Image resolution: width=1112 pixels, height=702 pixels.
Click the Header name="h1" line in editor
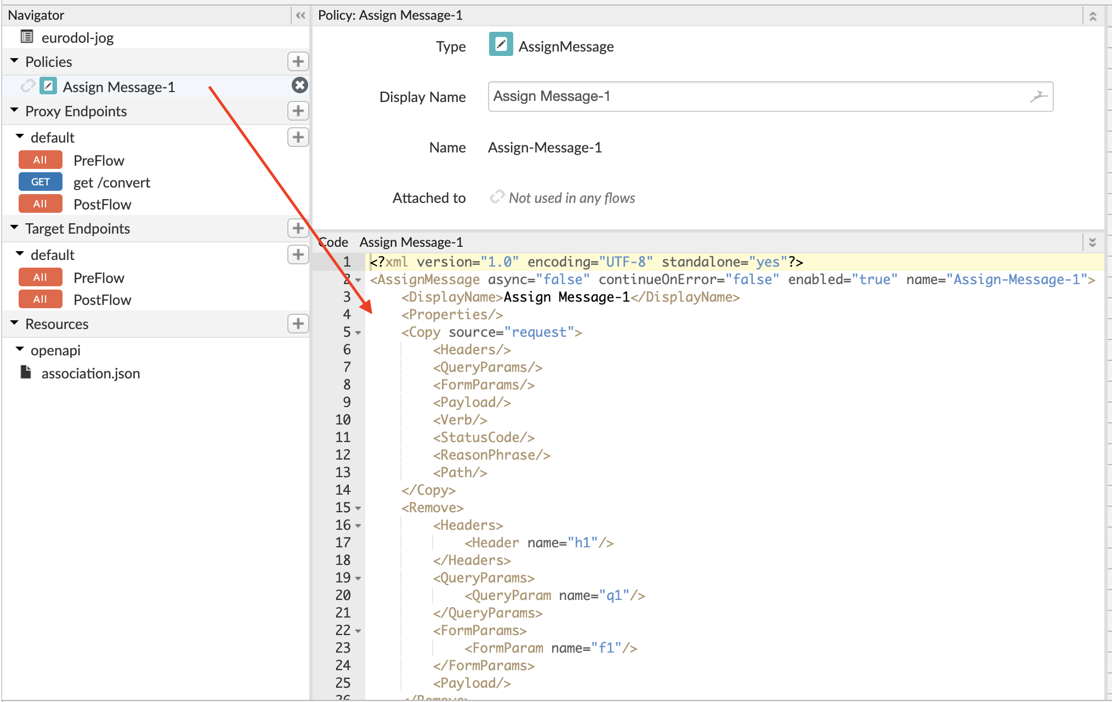pos(539,543)
